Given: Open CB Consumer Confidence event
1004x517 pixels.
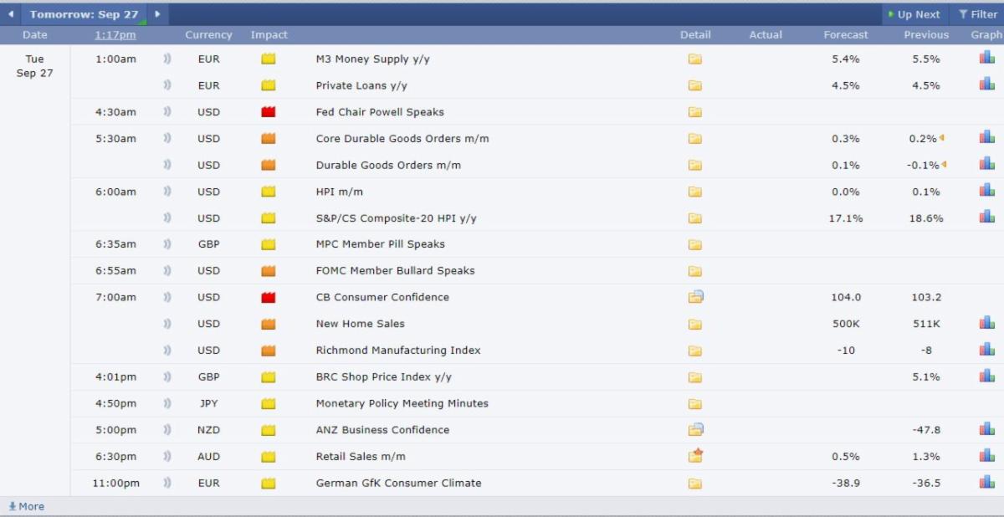Looking at the screenshot, I should [x=382, y=297].
